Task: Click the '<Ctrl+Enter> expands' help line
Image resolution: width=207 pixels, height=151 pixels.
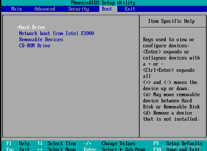Action: 169,70
